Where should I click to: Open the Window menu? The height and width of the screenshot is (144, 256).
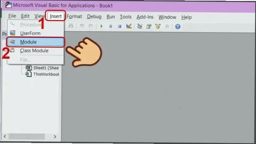point(167,17)
